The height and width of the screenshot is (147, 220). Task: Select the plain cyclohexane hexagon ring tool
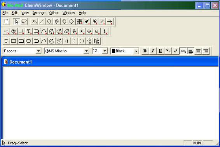point(49,22)
